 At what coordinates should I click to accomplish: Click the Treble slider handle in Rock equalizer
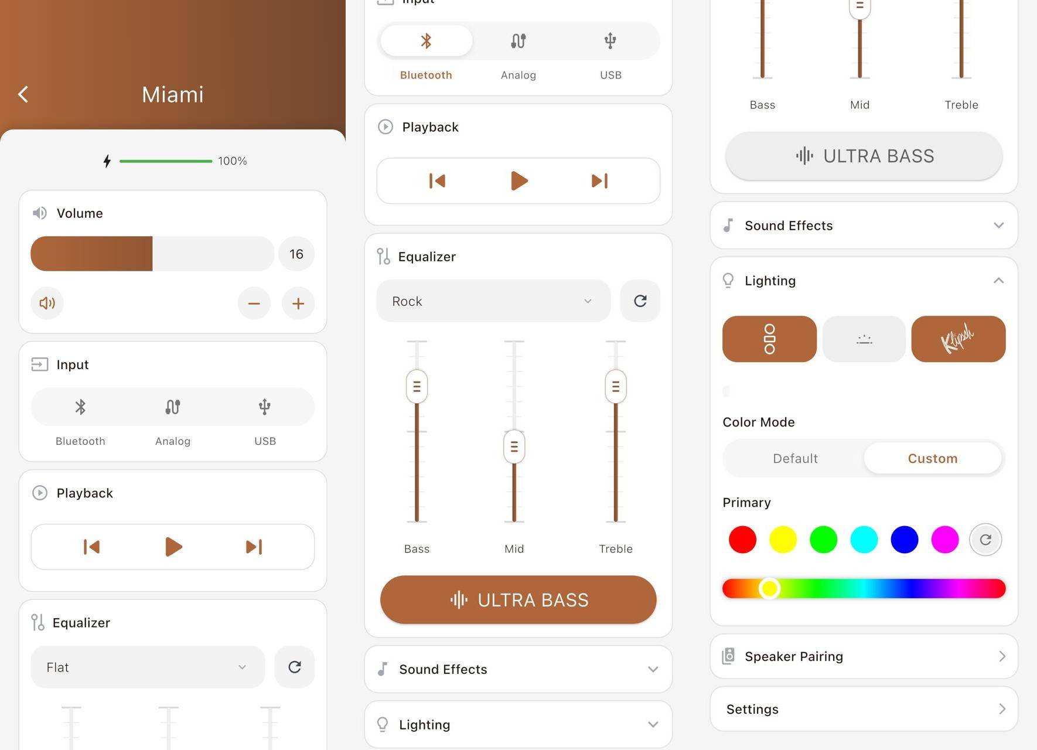coord(616,386)
